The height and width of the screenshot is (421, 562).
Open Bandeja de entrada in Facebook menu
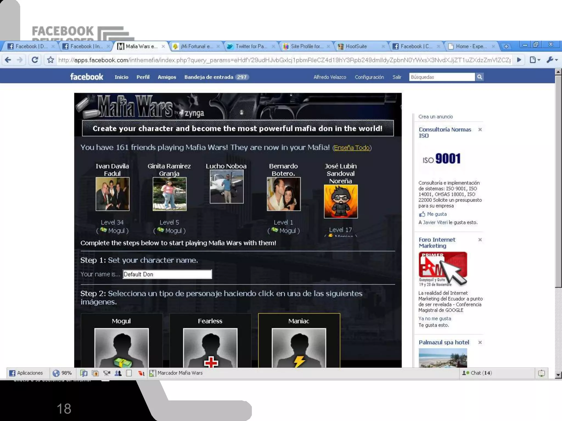(x=209, y=77)
